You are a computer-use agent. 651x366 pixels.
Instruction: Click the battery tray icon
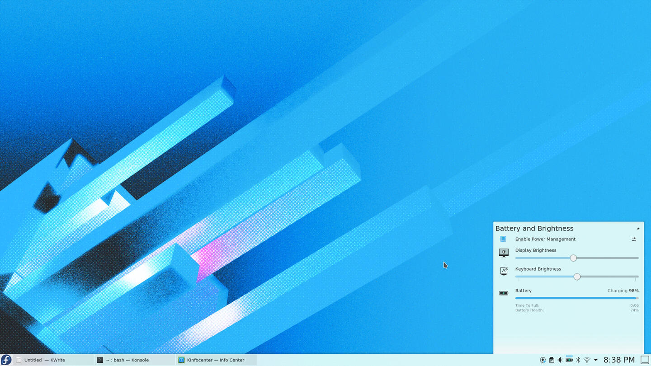569,360
